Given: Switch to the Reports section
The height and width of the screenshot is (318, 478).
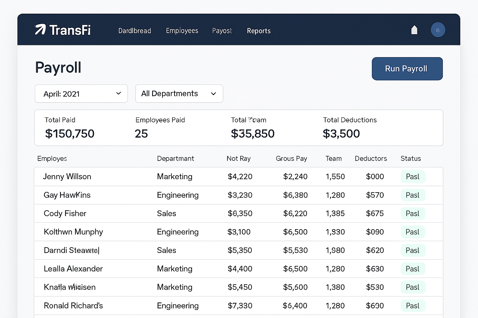Looking at the screenshot, I should click(259, 31).
